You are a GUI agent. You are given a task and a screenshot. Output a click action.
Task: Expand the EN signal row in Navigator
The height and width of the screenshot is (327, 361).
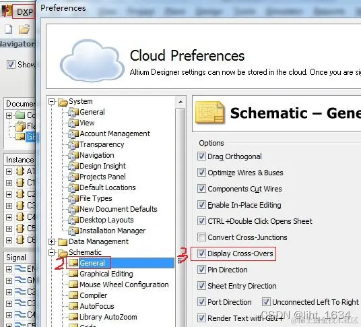pos(9,269)
